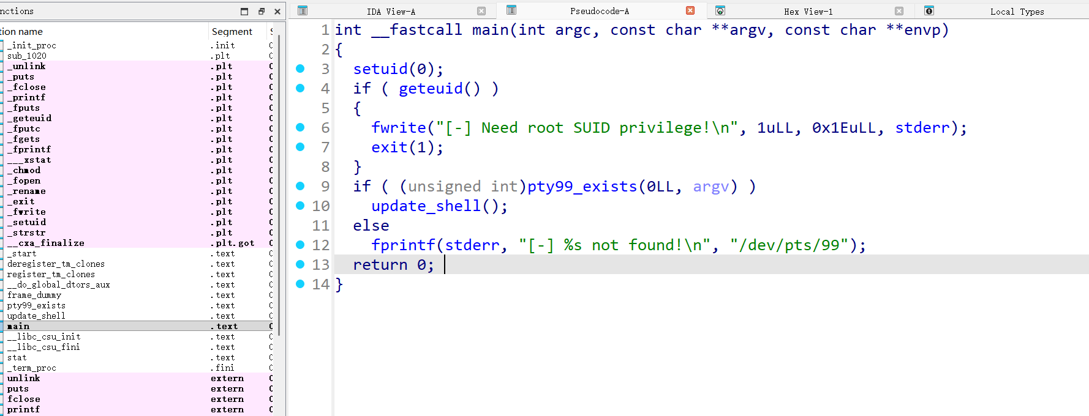Switch to the IDA View-A tab

click(391, 12)
